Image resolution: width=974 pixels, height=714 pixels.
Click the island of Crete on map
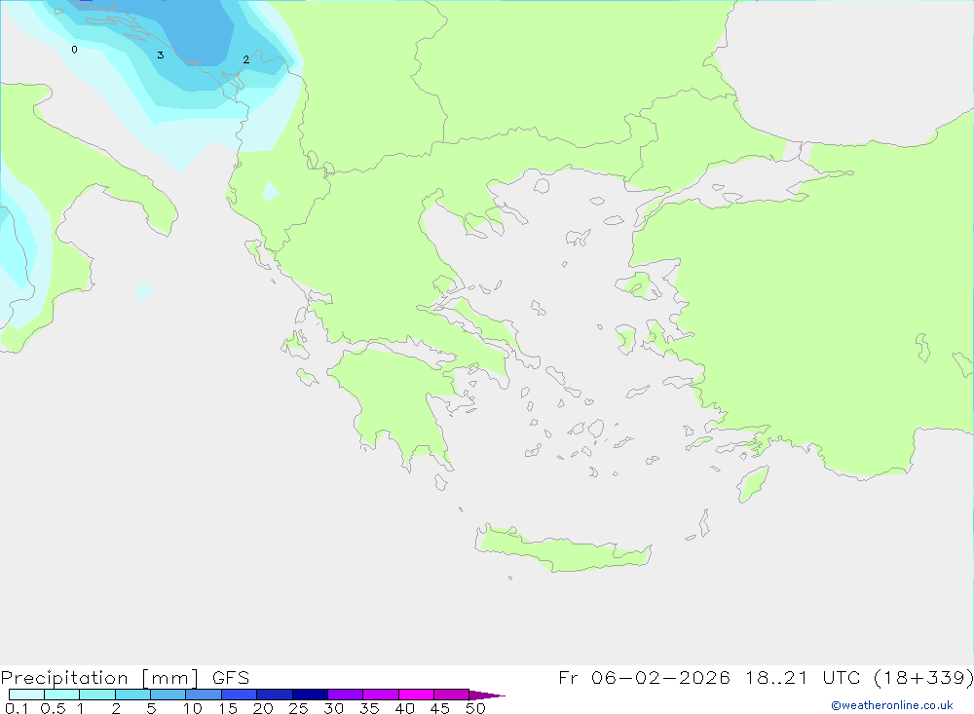[562, 551]
